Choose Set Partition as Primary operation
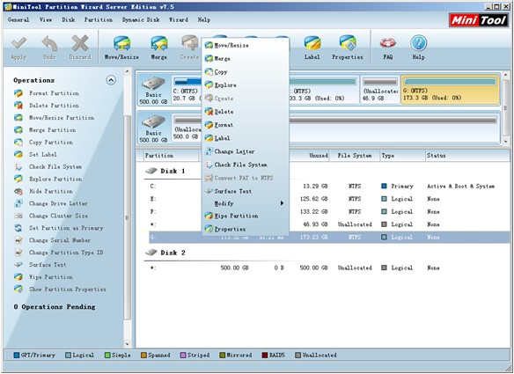The width and height of the screenshot is (514, 374). click(x=59, y=228)
